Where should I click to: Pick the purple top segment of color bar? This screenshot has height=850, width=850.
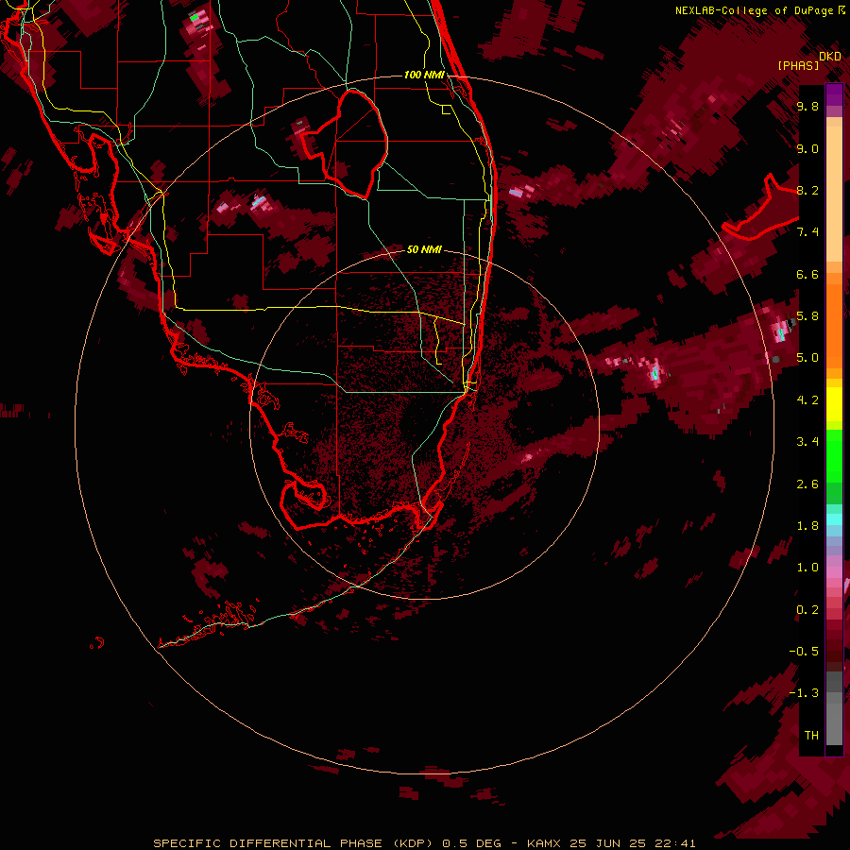pos(834,94)
